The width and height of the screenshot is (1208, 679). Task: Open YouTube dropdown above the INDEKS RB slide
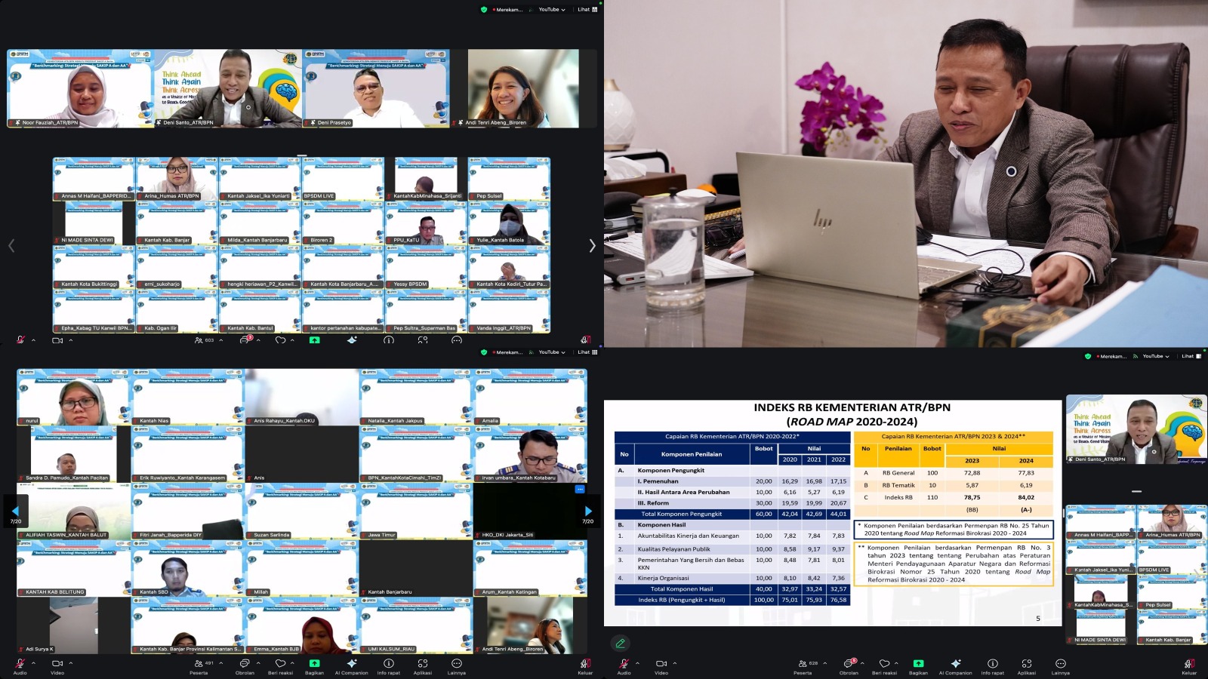click(1155, 356)
